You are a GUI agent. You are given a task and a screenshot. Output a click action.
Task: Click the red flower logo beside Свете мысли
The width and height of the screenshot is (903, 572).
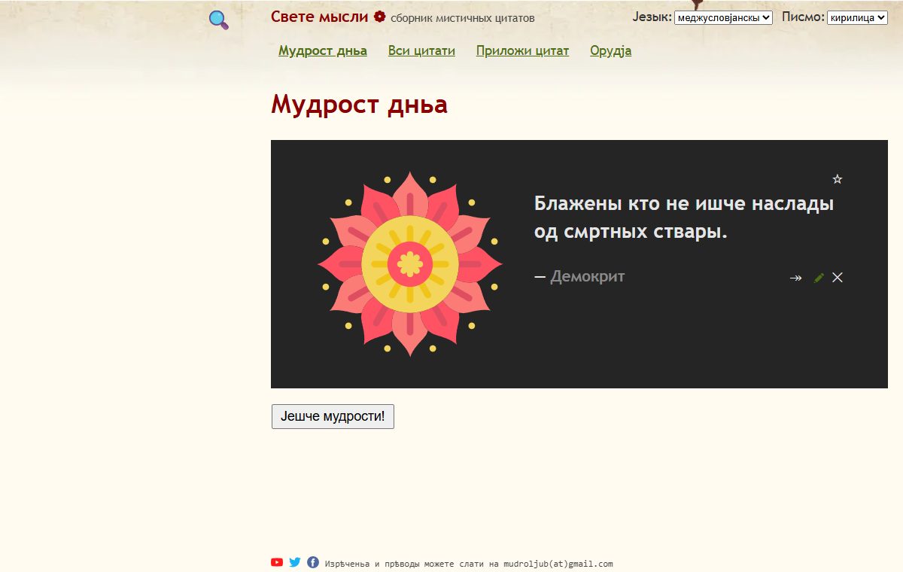pyautogui.click(x=380, y=17)
